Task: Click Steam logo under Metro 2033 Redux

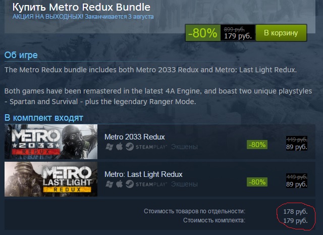Action: click(130, 147)
